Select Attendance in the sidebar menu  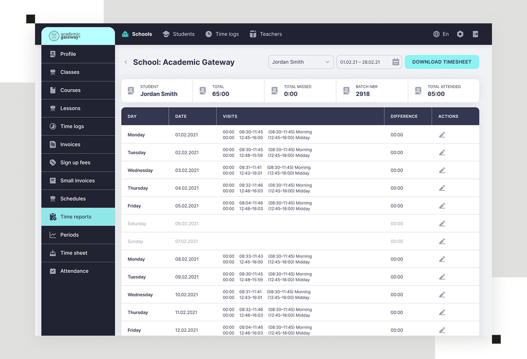tap(74, 271)
